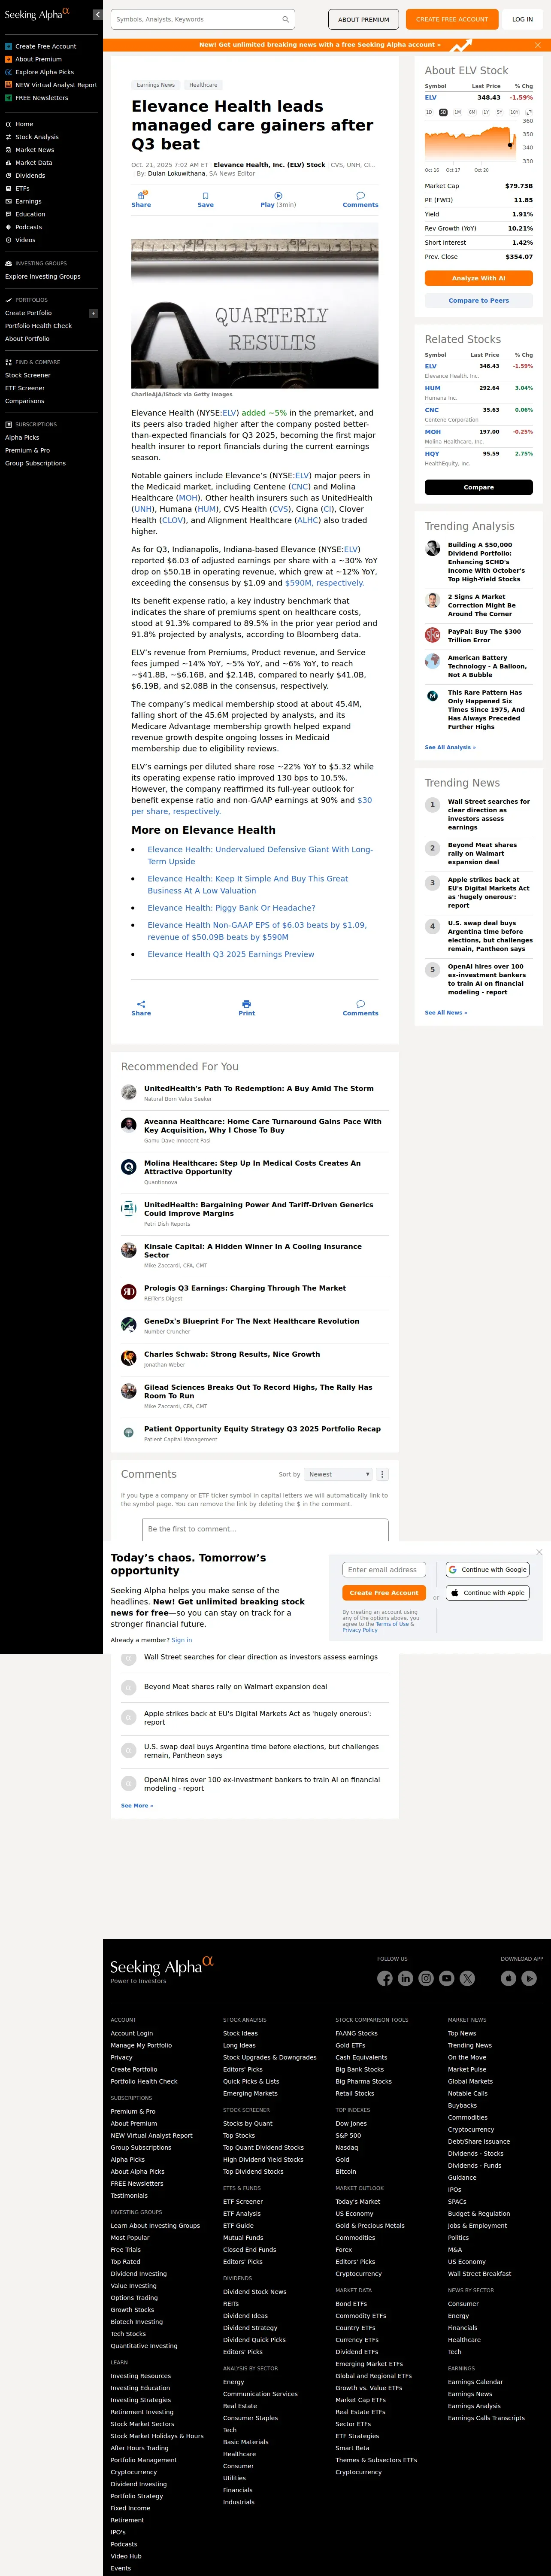Viewport: 551px width, 2576px height.
Task: Open See All Analysis link
Action: (x=450, y=747)
